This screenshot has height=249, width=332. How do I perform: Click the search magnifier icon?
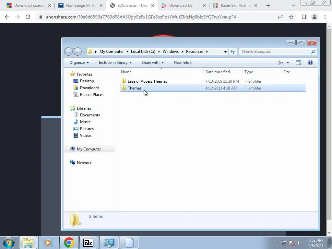tap(314, 52)
